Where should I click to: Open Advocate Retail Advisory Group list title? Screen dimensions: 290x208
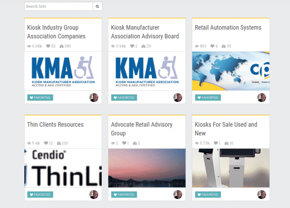[x=142, y=129]
